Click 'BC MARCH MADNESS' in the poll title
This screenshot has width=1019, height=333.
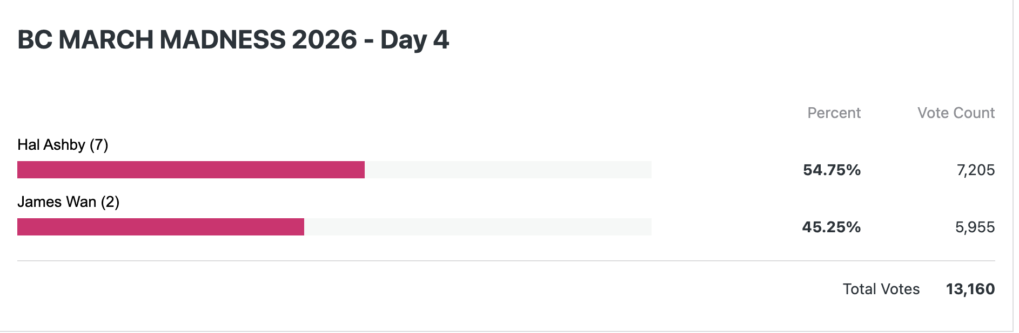coord(151,40)
